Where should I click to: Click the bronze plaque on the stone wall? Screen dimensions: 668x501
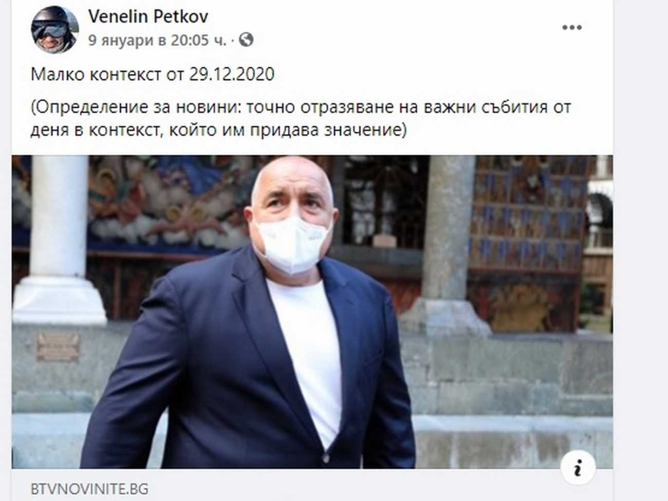tap(58, 346)
